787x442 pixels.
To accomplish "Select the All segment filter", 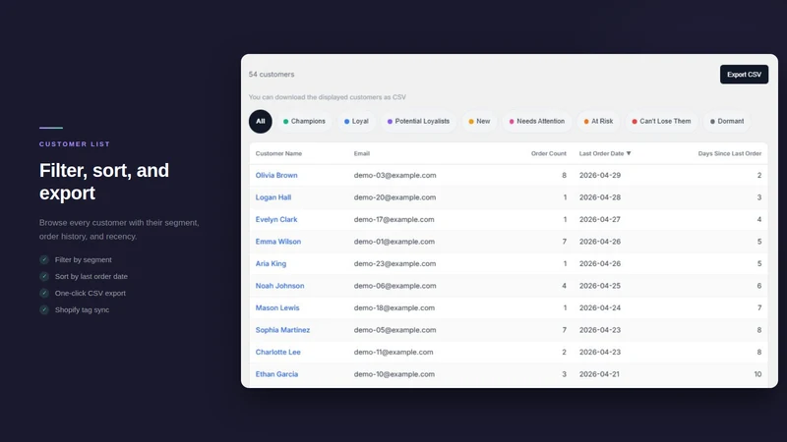I will tap(261, 121).
